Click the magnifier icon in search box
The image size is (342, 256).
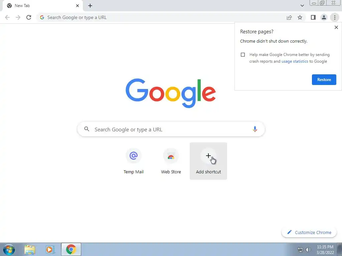[x=87, y=129]
